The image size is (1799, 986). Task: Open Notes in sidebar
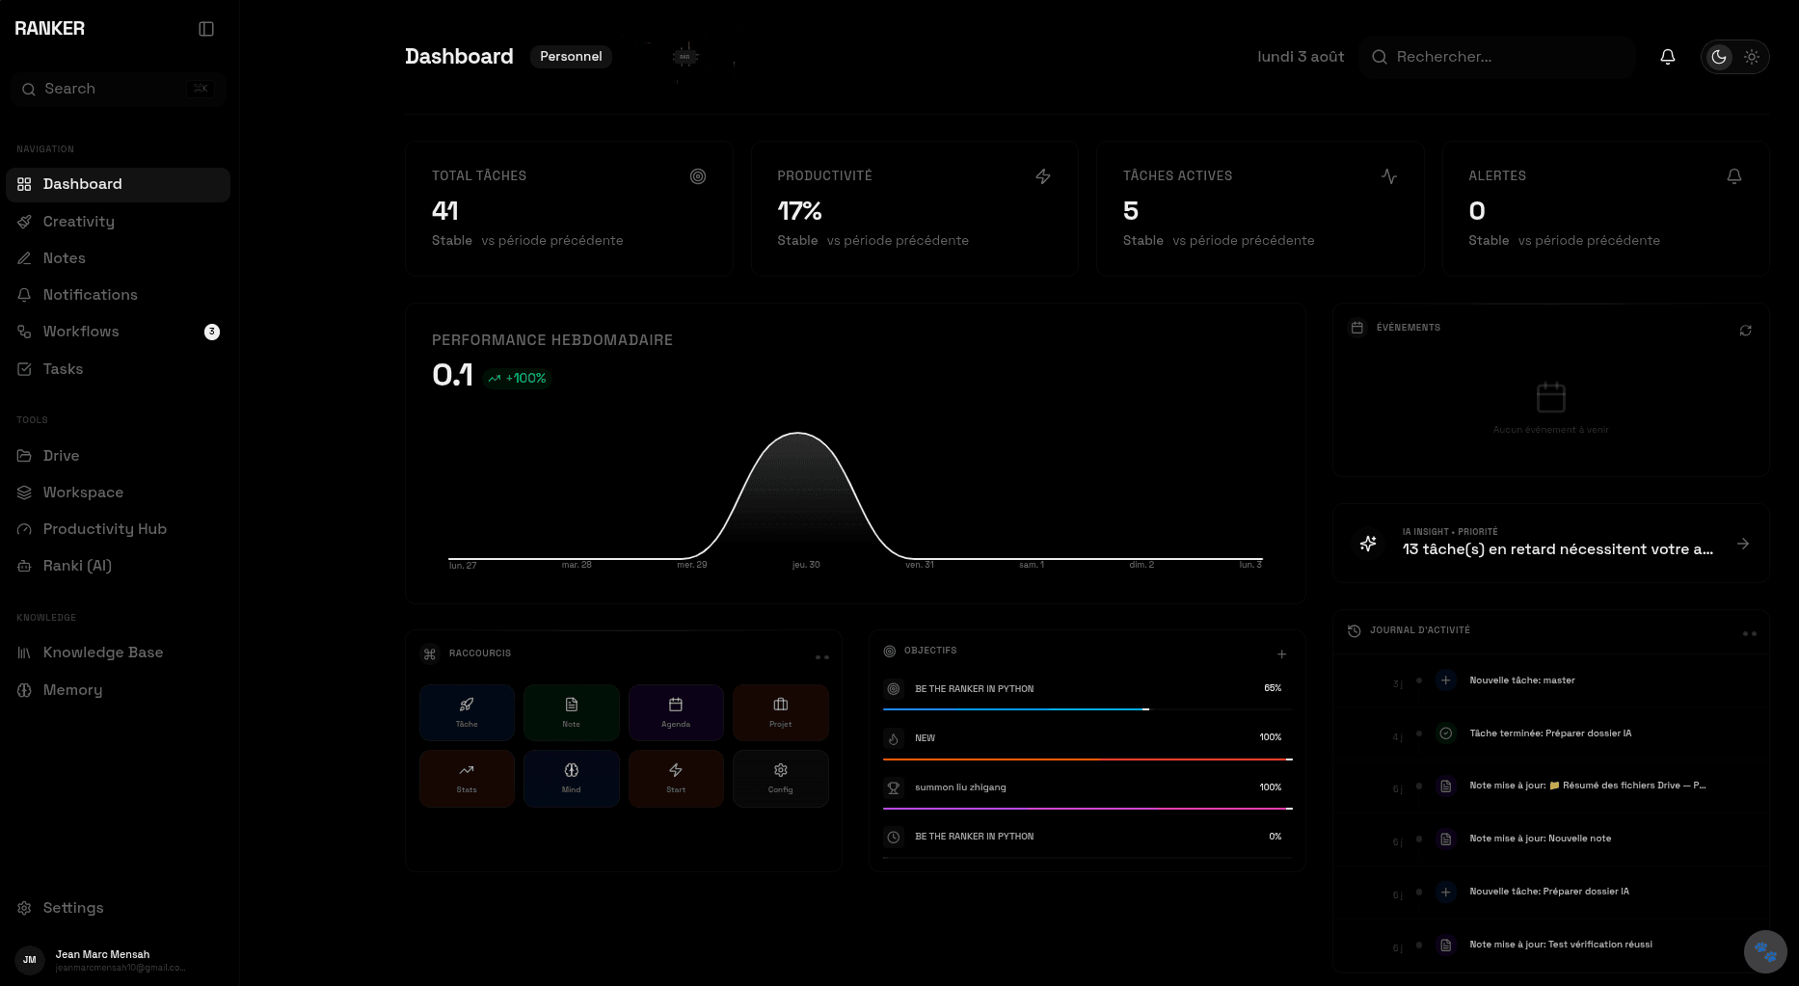(118, 258)
